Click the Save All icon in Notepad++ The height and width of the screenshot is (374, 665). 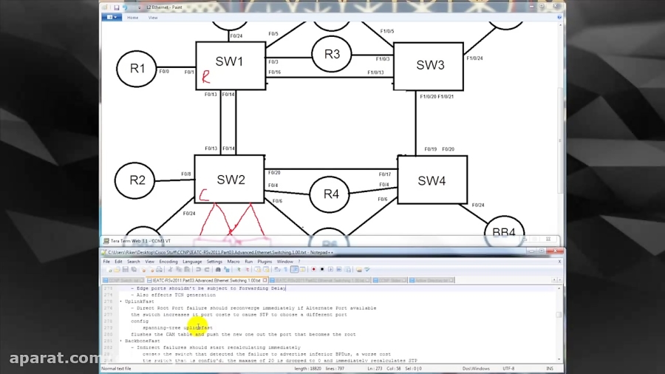point(134,270)
